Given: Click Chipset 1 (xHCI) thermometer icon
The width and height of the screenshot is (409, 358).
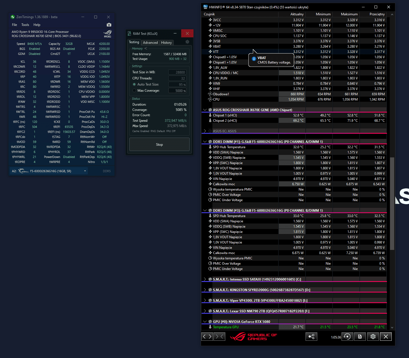Looking at the screenshot, I should coord(210,115).
